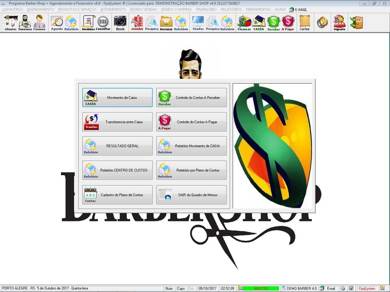Screen dimensions: 390x292
Task: Click the network icon in status bar
Action: [351, 288]
